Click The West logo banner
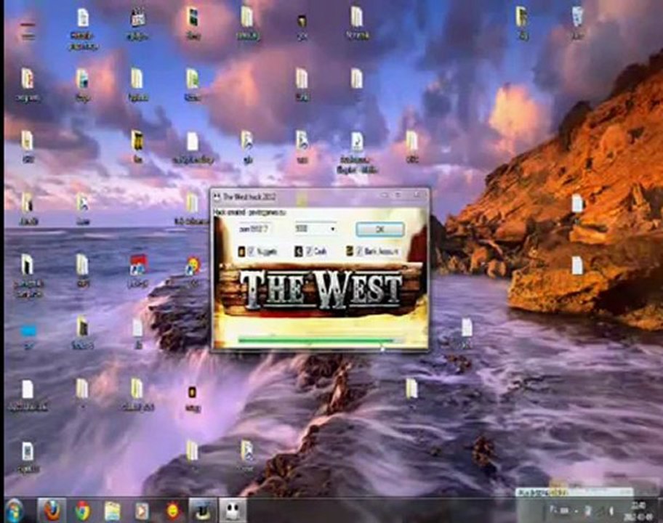This screenshot has width=663, height=523. (320, 290)
